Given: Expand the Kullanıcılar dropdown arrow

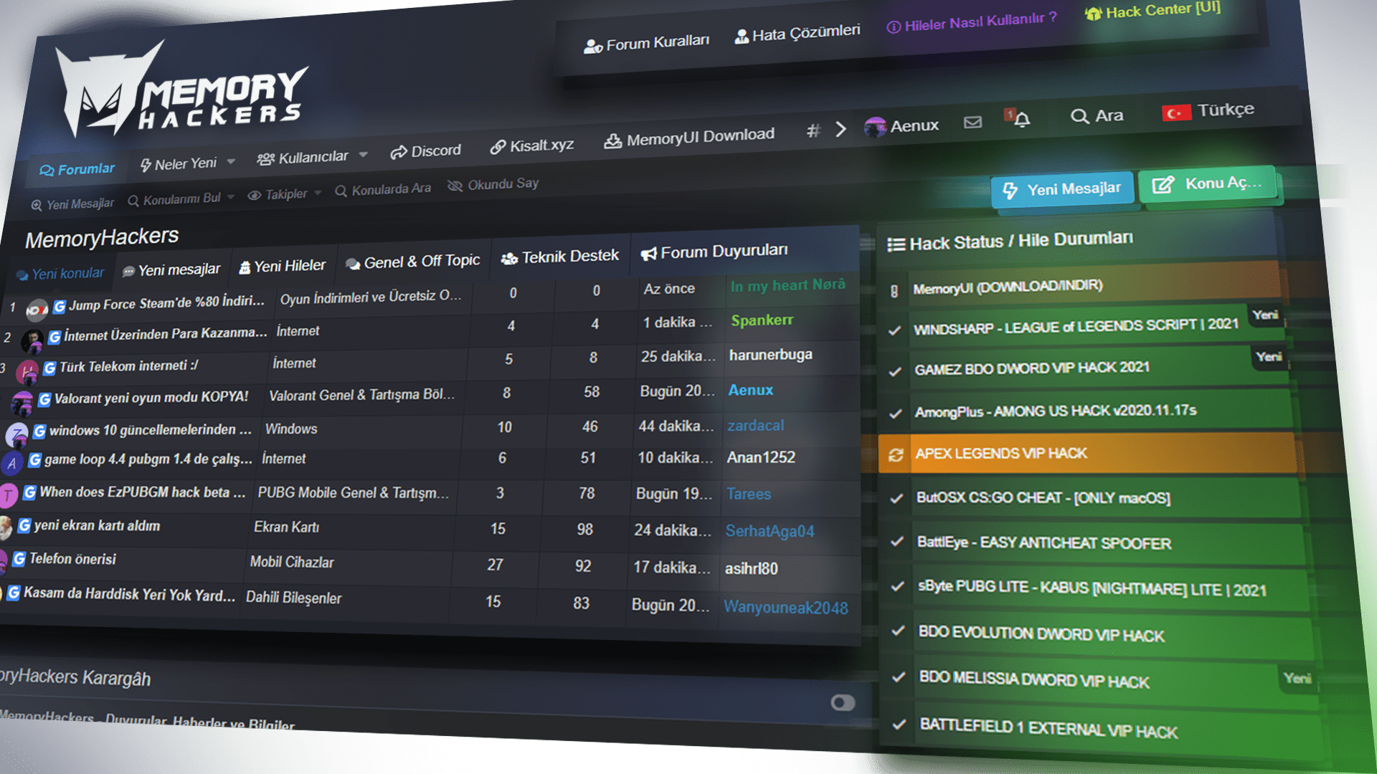Looking at the screenshot, I should pos(363,154).
